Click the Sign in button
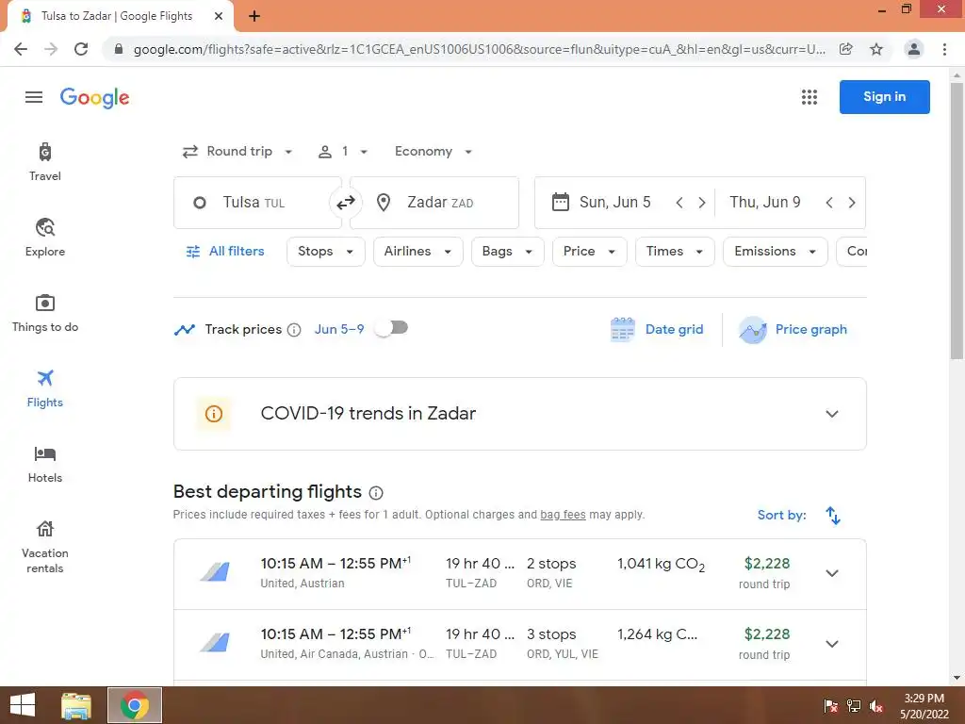Screen dimensions: 965x724 [884, 97]
